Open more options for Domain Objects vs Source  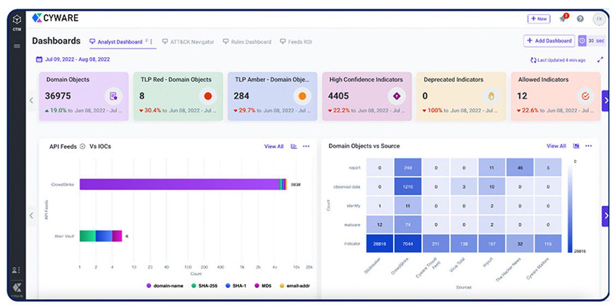[x=589, y=146]
